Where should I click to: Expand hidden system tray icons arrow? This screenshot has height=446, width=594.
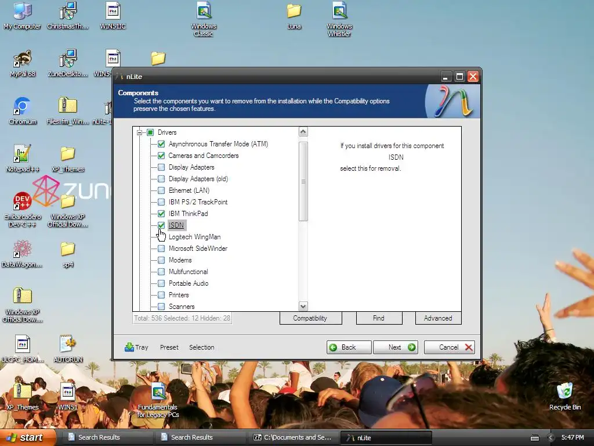(551, 438)
